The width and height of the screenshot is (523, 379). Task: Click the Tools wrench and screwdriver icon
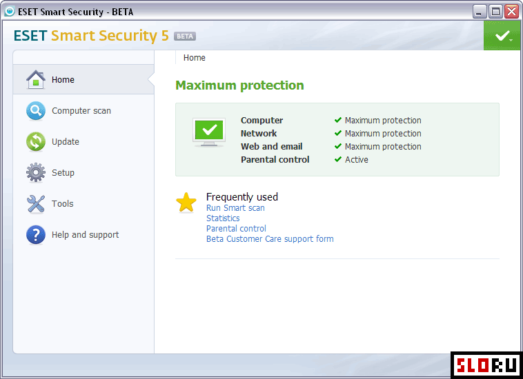36,204
